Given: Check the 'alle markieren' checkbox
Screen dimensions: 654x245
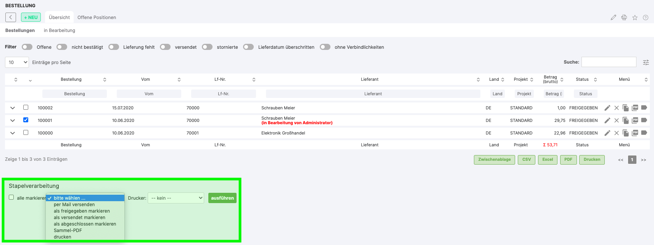Looking at the screenshot, I should coord(11,197).
